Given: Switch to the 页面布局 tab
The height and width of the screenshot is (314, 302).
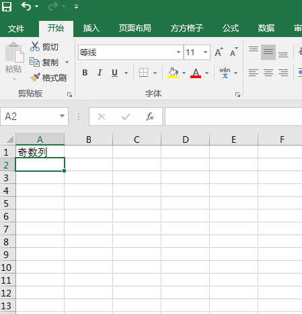Looking at the screenshot, I should pyautogui.click(x=135, y=28).
